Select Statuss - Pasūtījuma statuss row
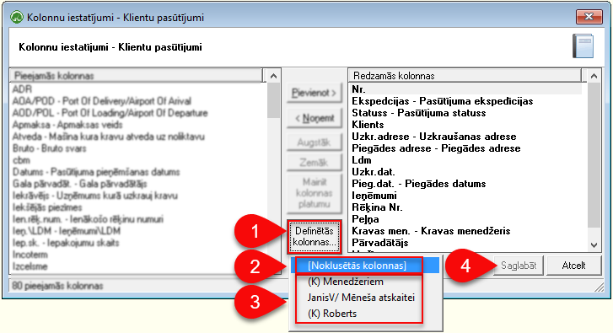Screen dimensions: 613x333 tap(466, 113)
